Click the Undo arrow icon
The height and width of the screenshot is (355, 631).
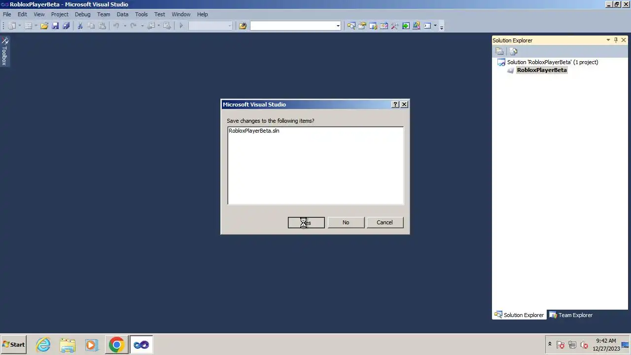point(116,26)
